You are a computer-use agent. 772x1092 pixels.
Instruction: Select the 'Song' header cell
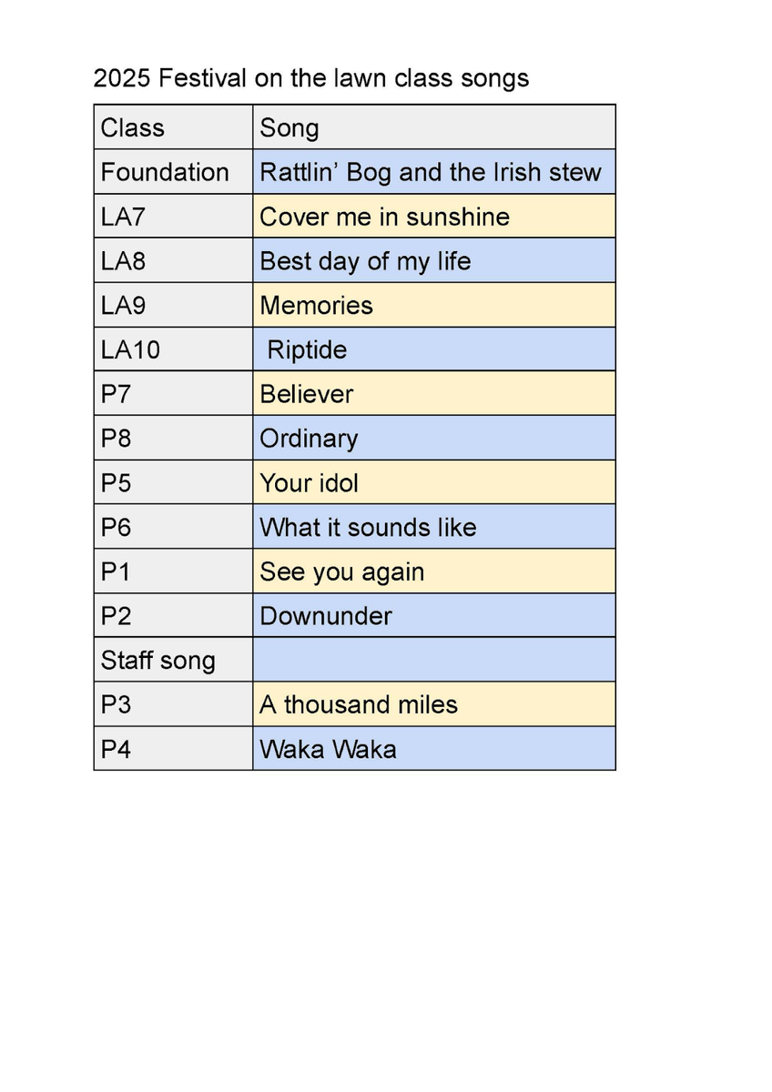point(433,127)
